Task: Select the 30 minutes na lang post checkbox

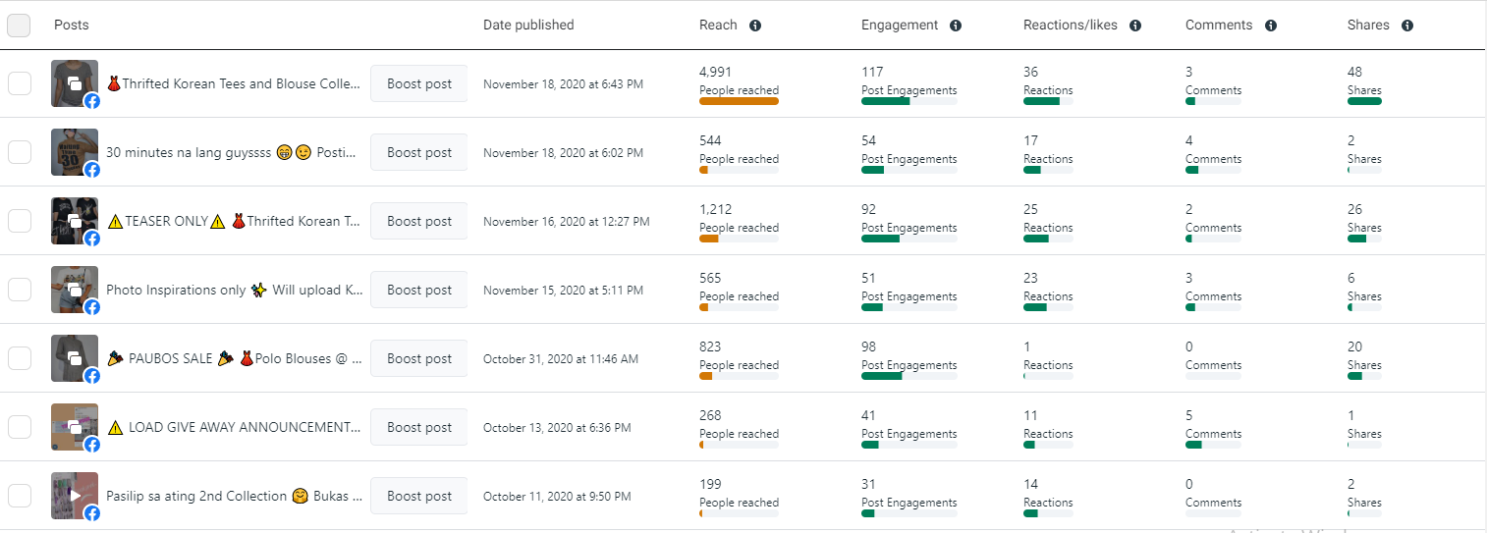Action: click(x=20, y=152)
